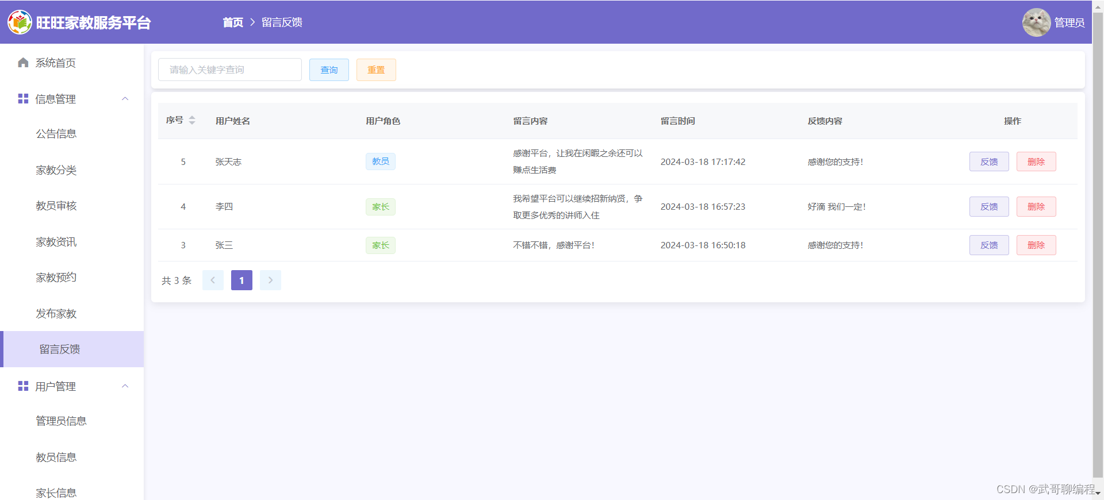1104x500 pixels.
Task: Click the 管理员 username label
Action: point(1069,23)
